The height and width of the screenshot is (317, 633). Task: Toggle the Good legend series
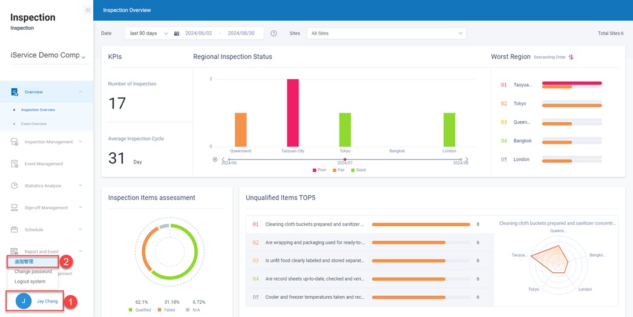coord(358,170)
